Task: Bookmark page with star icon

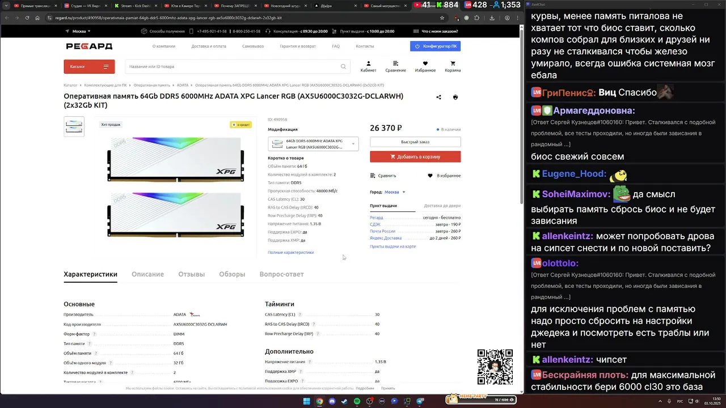Action: 442,18
